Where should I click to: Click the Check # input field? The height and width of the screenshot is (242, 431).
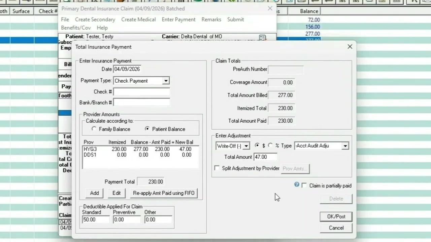pyautogui.click(x=141, y=91)
